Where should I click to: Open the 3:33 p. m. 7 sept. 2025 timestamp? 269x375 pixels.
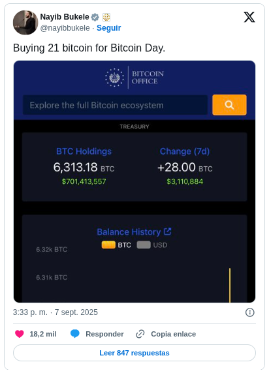[55, 312]
